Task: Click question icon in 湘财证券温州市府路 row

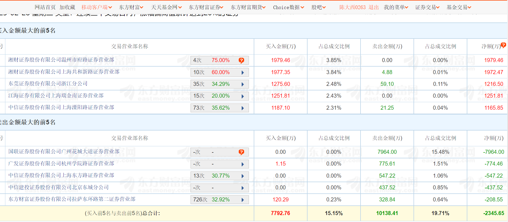Action: point(241,60)
